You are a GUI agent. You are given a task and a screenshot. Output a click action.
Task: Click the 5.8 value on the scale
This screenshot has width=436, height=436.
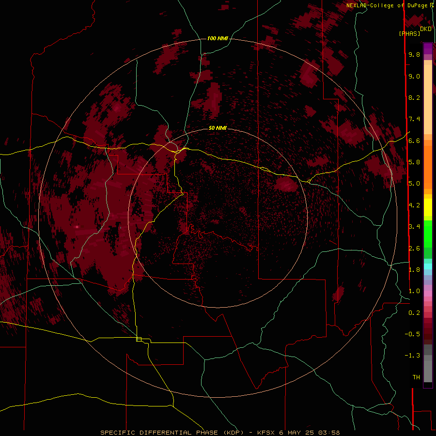pyautogui.click(x=414, y=162)
